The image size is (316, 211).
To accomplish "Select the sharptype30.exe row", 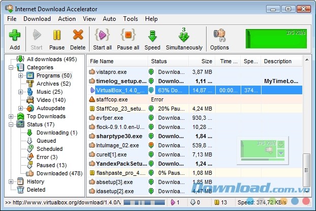I will 195,136.
